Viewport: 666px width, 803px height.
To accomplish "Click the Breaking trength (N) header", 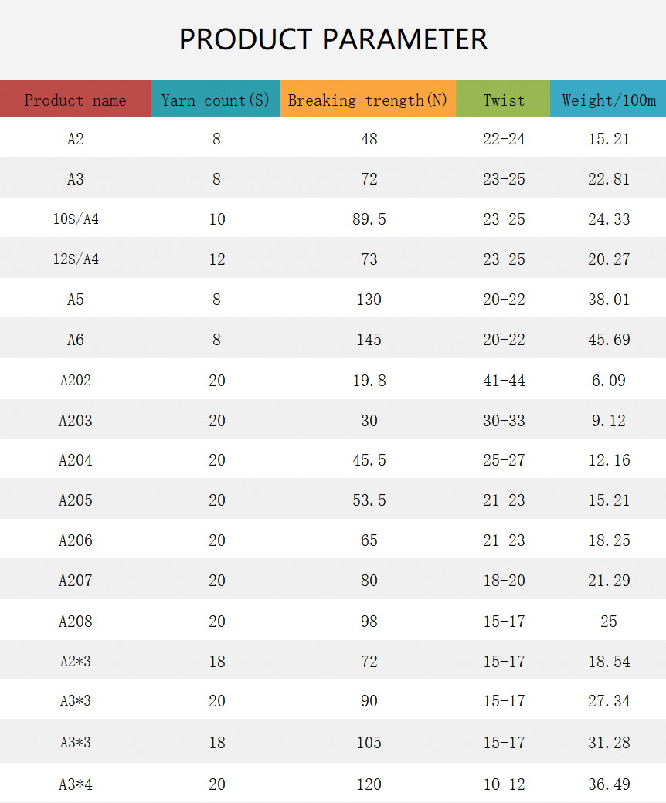I will coord(368,98).
